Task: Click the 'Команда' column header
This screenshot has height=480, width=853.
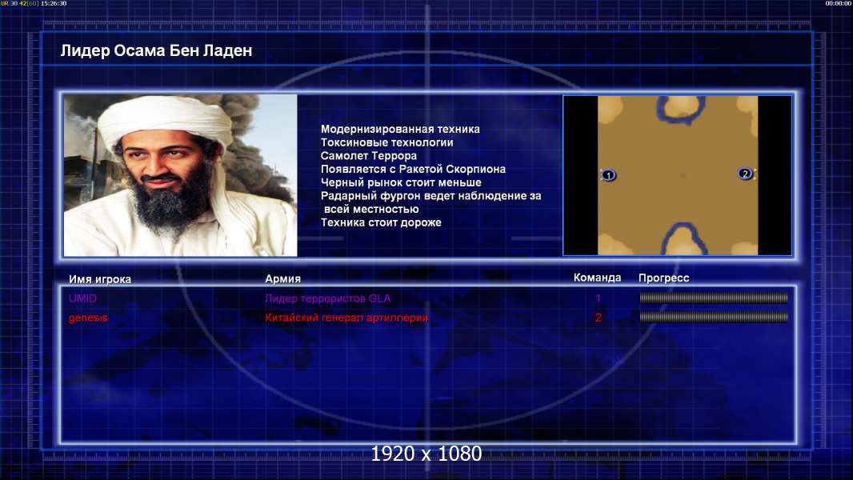Action: point(597,278)
